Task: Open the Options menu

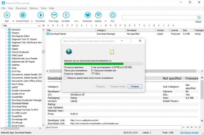Action: click(34, 8)
